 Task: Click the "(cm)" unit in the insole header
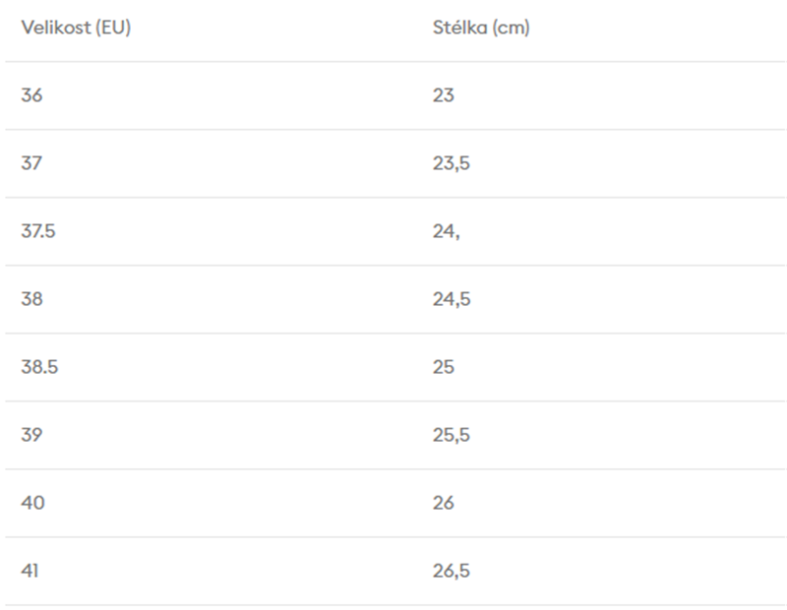512,29
